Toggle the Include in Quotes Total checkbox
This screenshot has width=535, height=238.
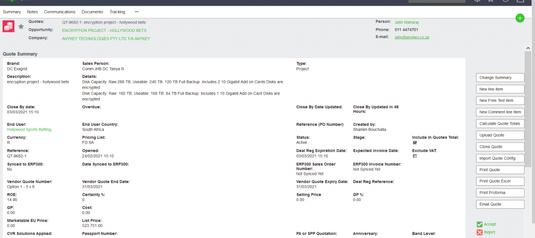pos(415,142)
